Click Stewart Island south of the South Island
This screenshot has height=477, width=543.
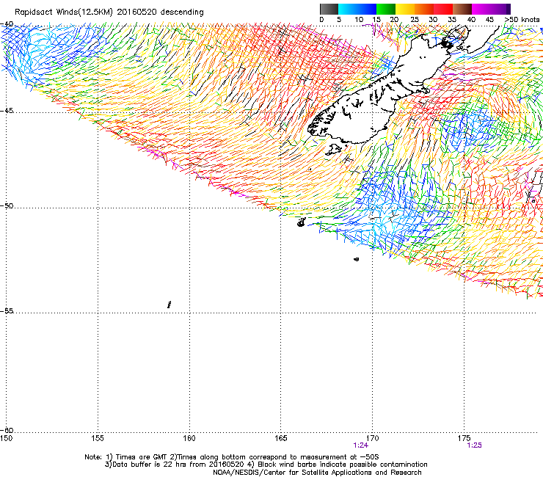pyautogui.click(x=334, y=150)
